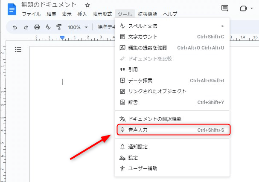
Task: Start 音声入力 voice typing
Action: (173, 130)
